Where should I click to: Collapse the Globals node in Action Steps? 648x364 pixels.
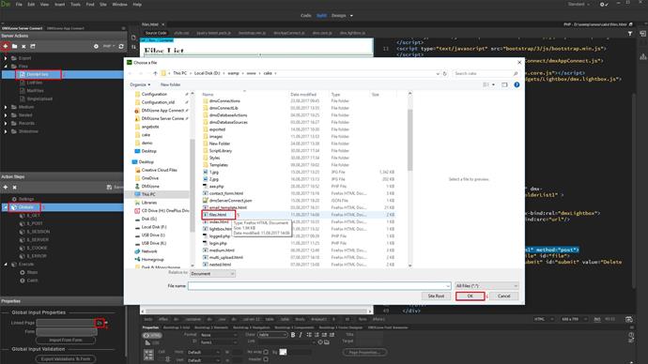6,207
